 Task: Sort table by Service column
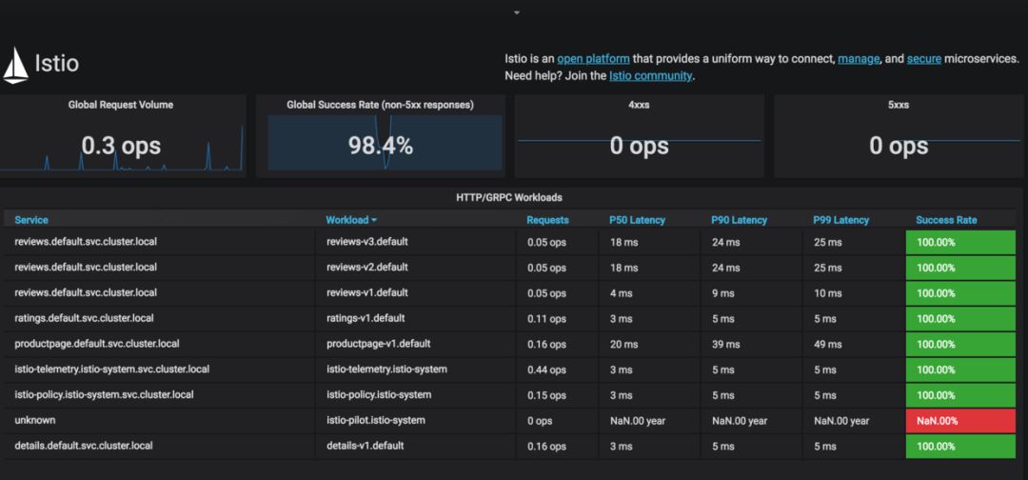pyautogui.click(x=30, y=220)
